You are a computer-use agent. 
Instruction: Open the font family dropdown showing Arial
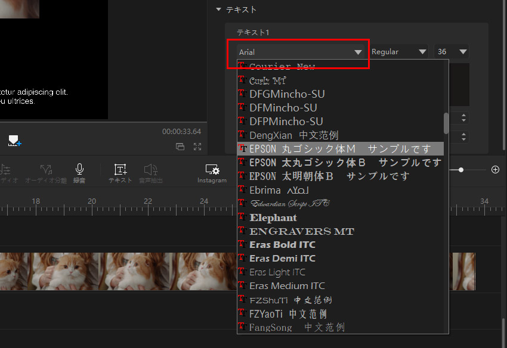(x=298, y=52)
